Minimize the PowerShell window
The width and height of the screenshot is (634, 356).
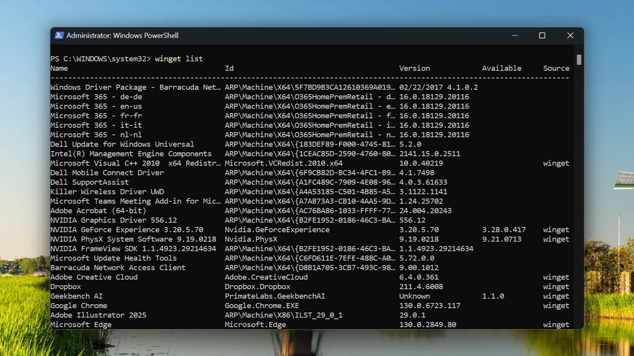click(x=515, y=35)
